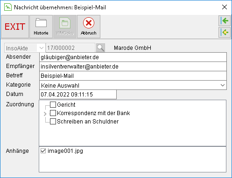The height and width of the screenshot is (178, 232).
Task: Click the Datum field 07.04.2022
Action: (x=78, y=95)
